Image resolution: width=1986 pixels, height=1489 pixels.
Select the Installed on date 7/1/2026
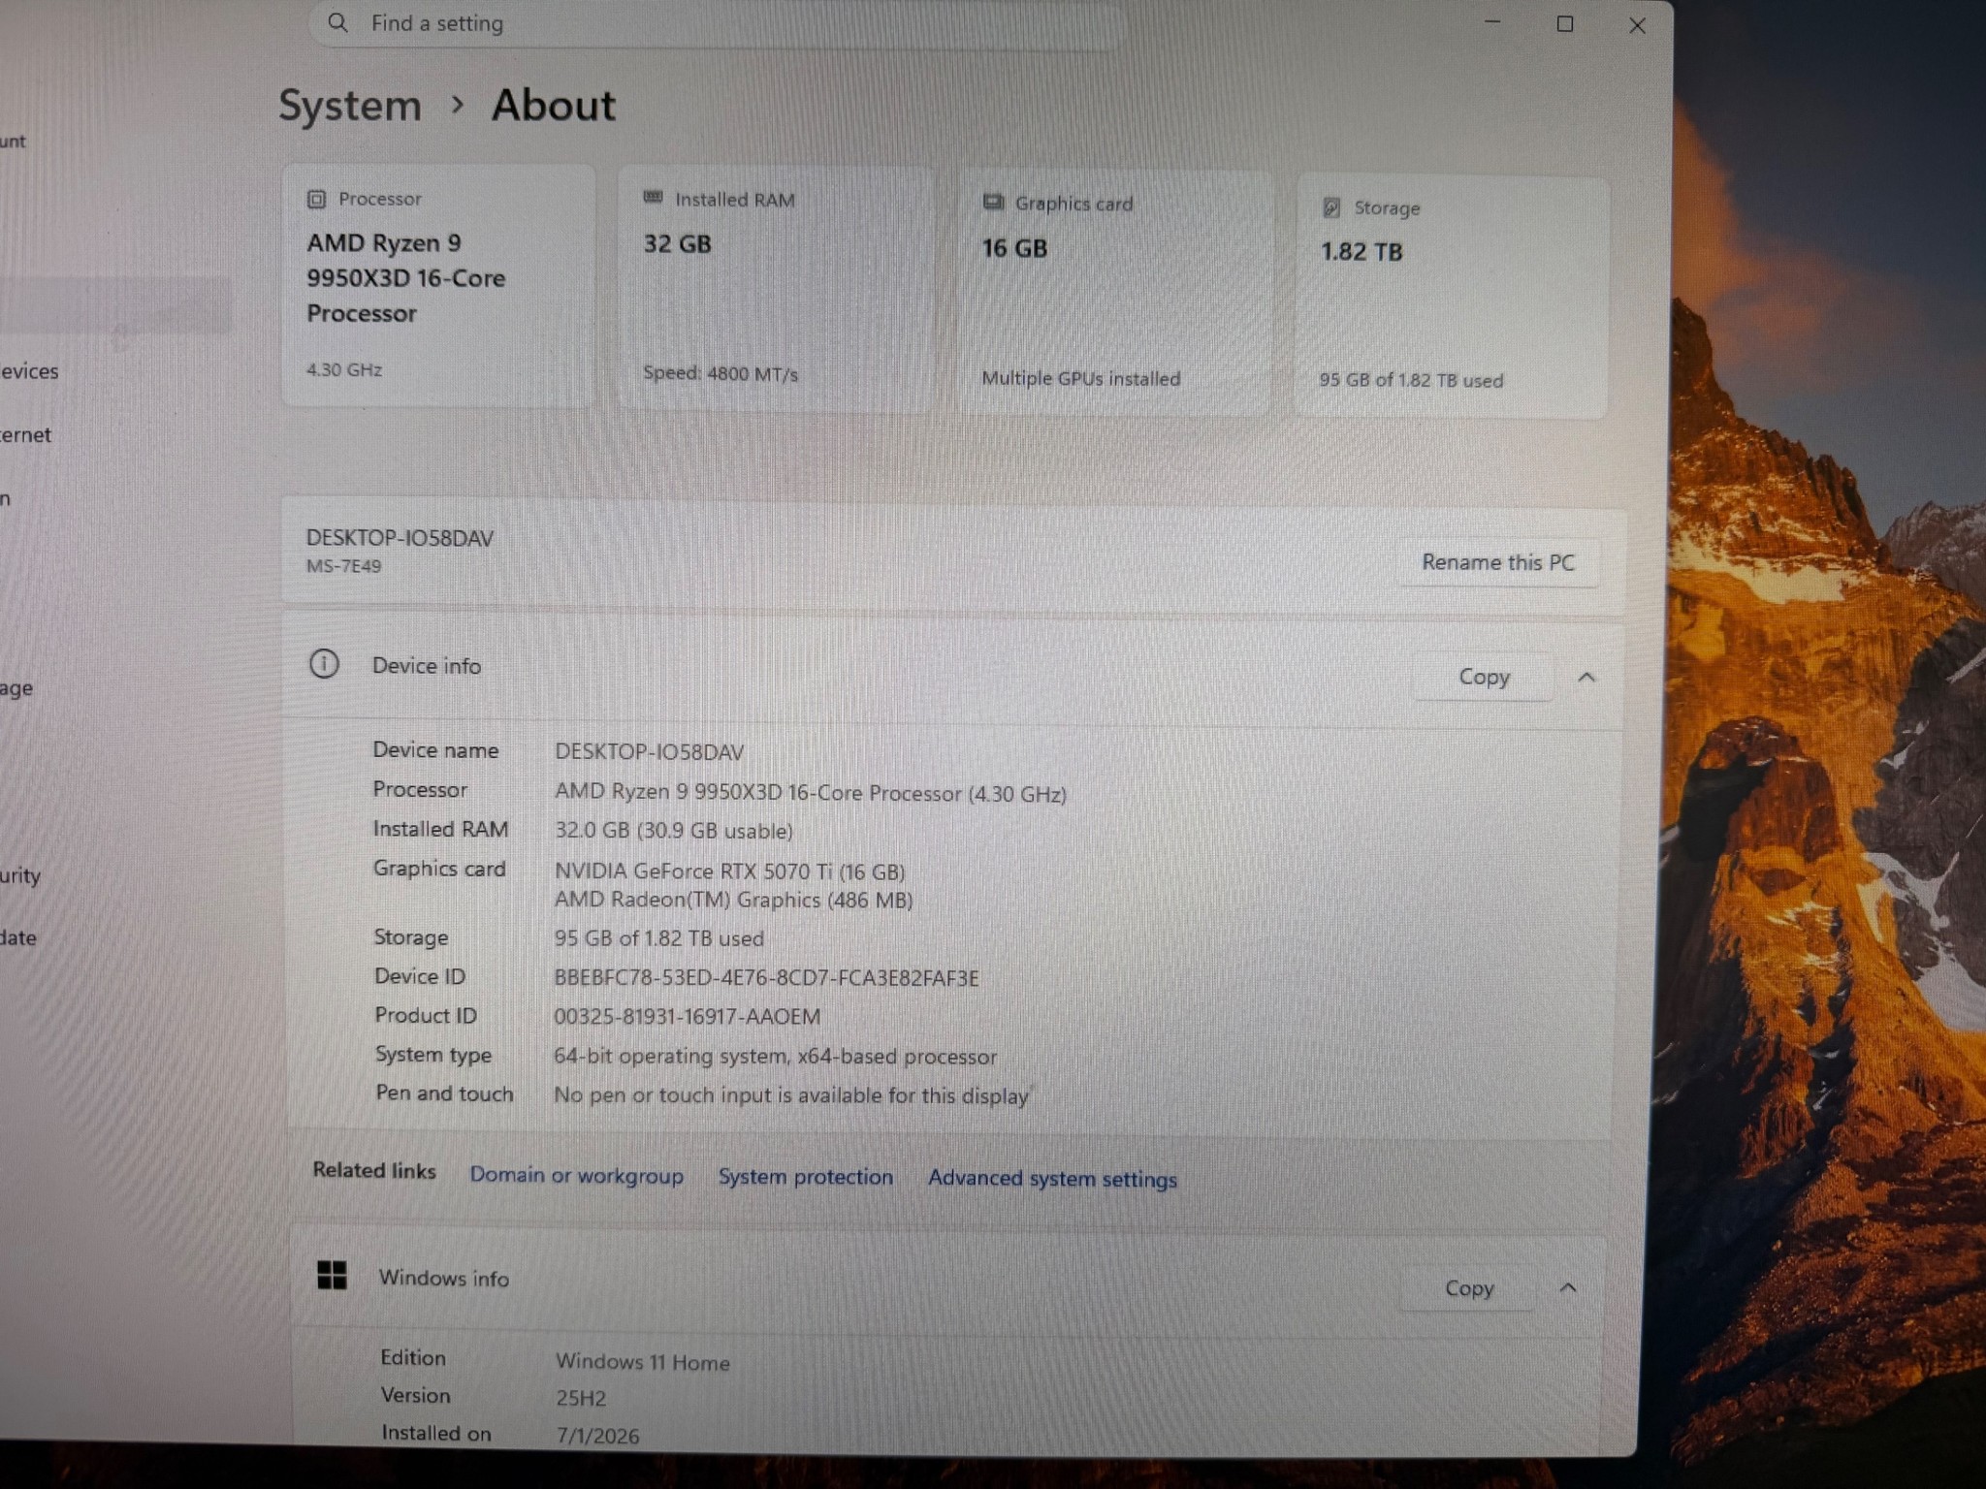tap(597, 1436)
